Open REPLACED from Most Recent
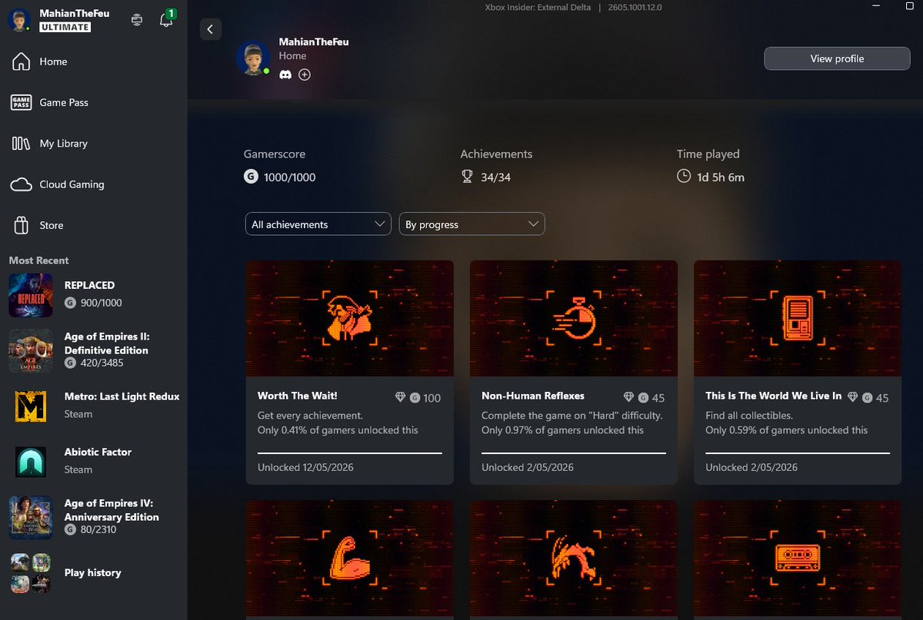923x620 pixels. [93, 295]
